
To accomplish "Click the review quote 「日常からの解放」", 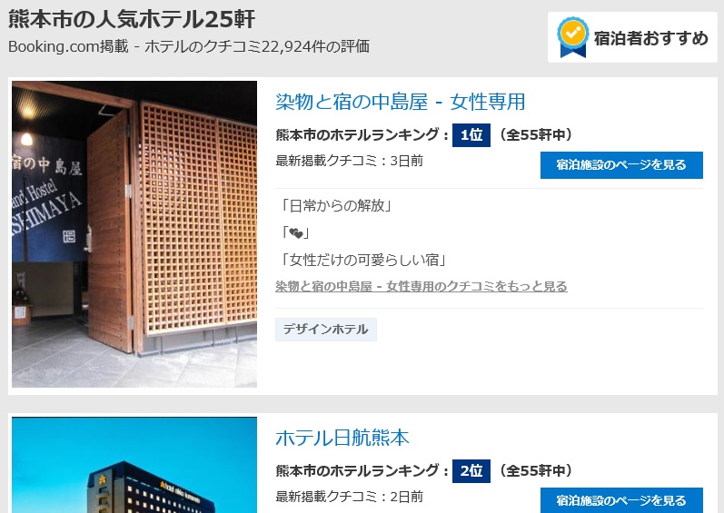I will [x=336, y=205].
